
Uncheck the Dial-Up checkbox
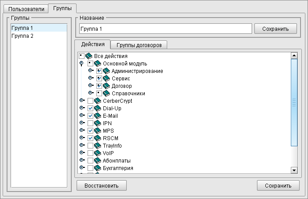90,109
